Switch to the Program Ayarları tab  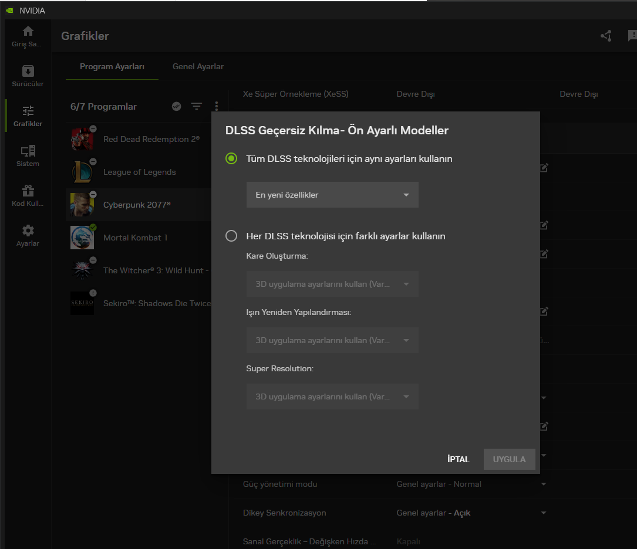tap(112, 66)
